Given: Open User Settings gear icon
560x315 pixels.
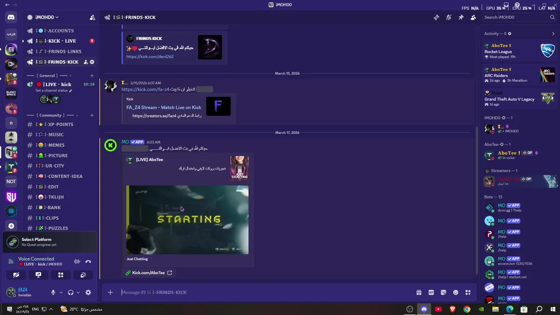Looking at the screenshot, I should pos(88,293).
